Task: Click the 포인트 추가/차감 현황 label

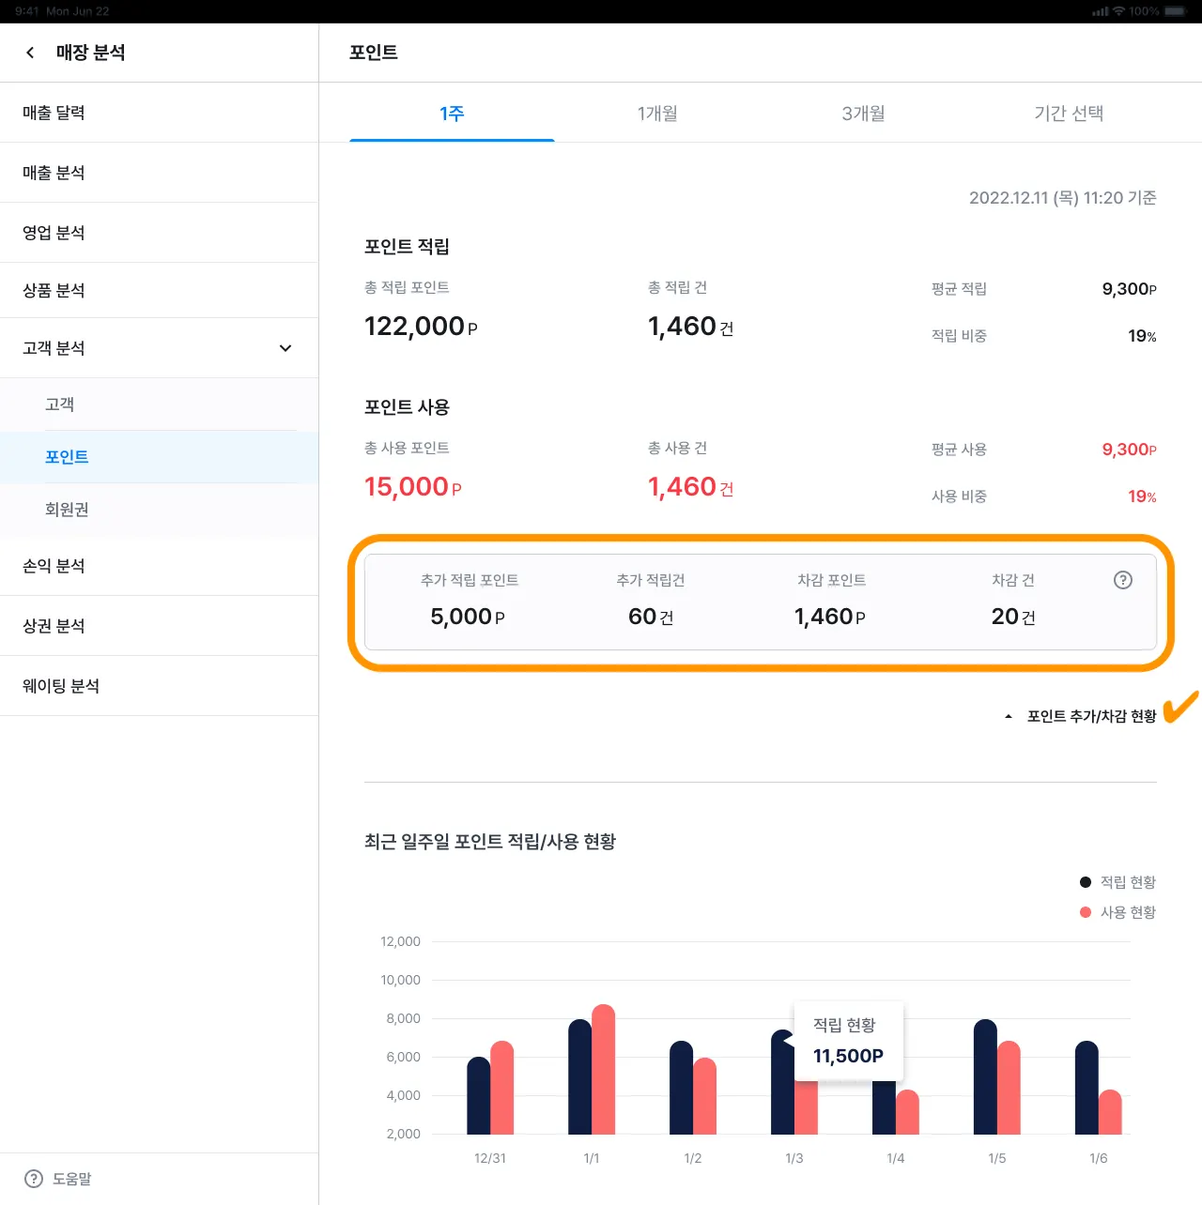Action: coord(1091,717)
